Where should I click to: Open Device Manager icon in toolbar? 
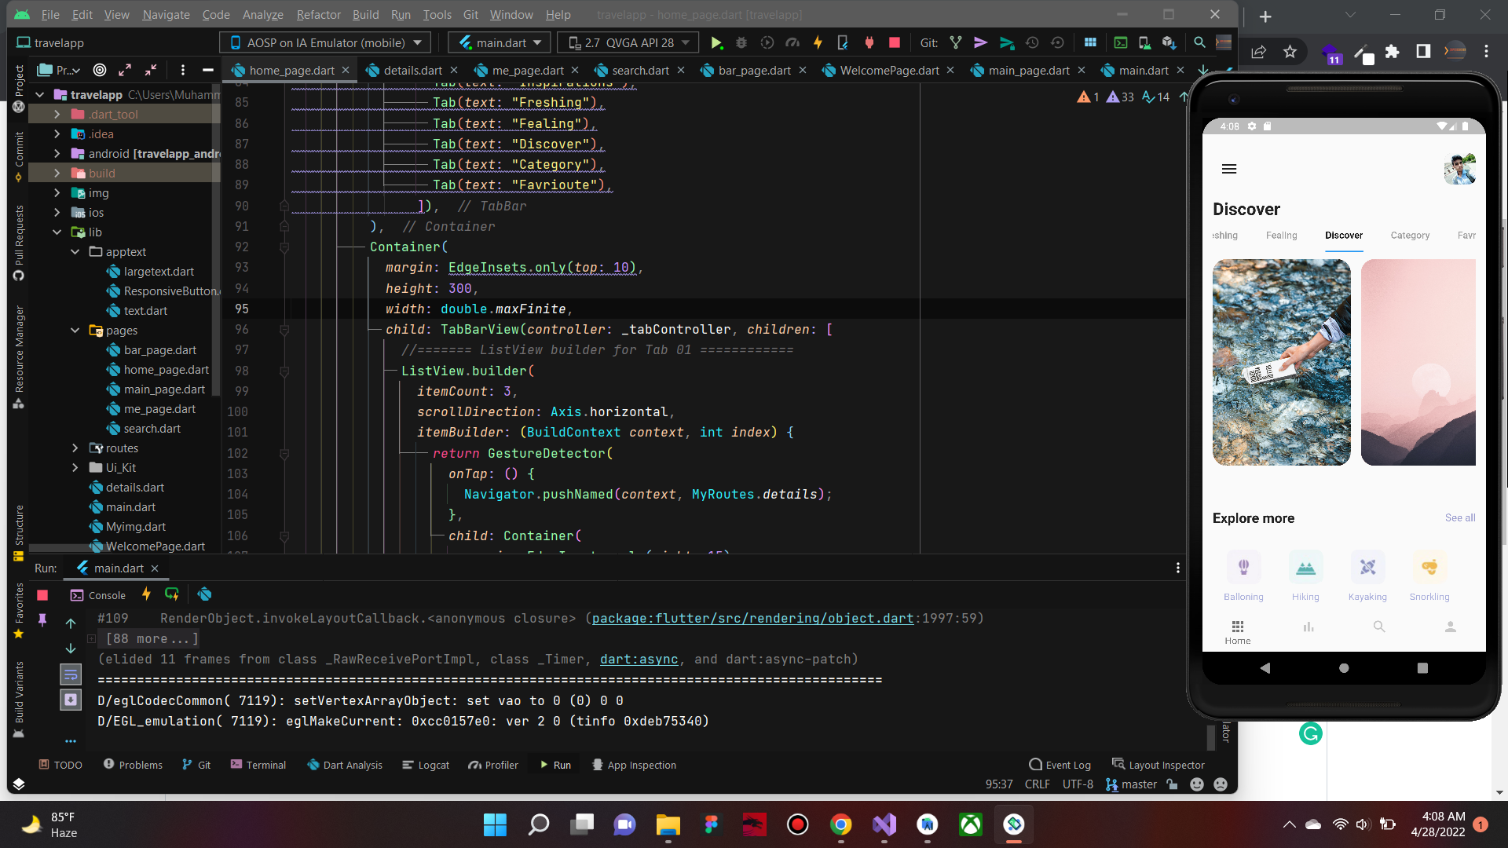point(1144,43)
